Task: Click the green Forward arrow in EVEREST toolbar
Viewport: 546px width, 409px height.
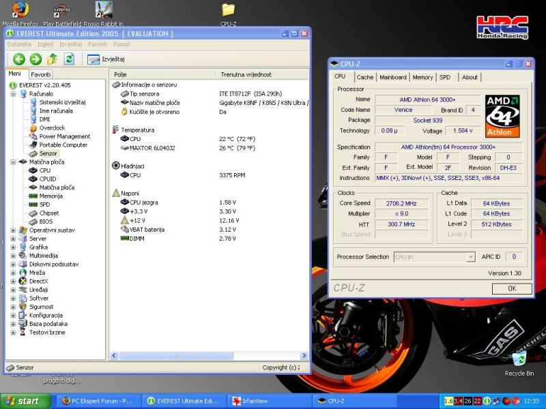Action: click(x=35, y=59)
